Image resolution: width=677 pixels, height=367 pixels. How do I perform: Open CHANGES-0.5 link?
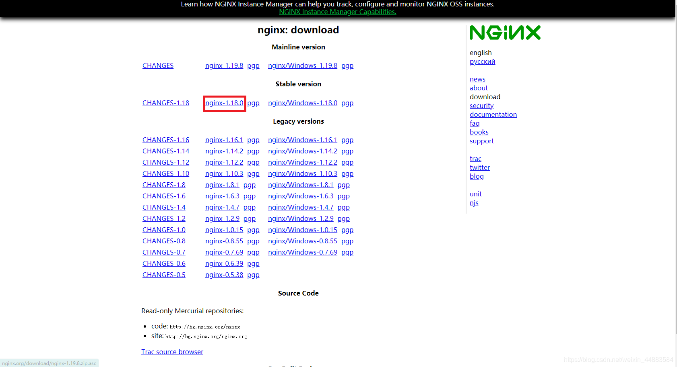(164, 275)
